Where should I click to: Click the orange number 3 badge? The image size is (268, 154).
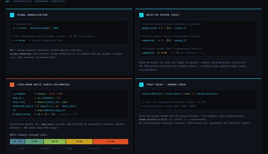(x=12, y=84)
